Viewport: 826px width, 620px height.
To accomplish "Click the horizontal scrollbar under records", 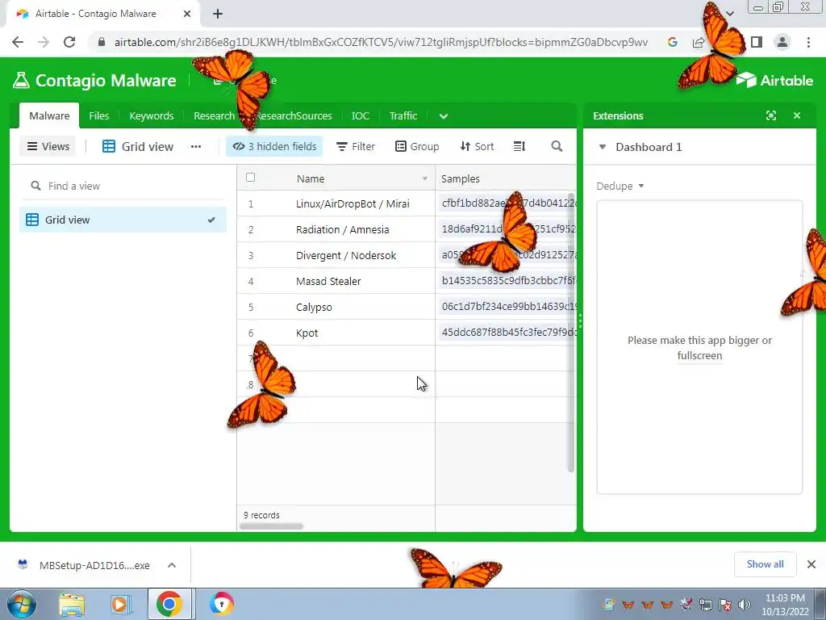I will tap(271, 526).
